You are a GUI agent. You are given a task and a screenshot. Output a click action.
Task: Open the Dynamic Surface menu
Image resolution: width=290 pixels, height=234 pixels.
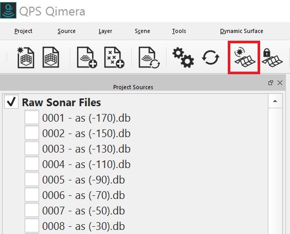(x=242, y=31)
